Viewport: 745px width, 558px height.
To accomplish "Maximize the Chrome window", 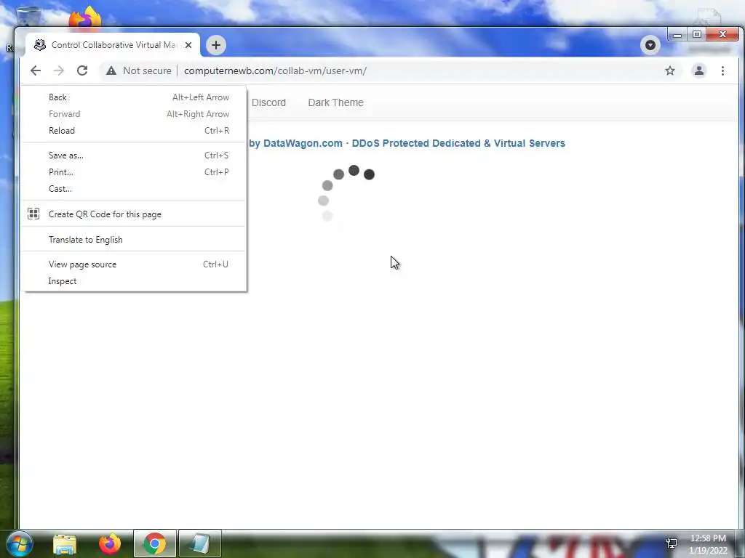I will coord(696,35).
